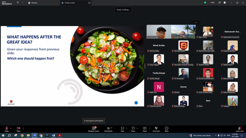Select Yuliana's pier photo tile
The width and height of the screenshot is (246, 138).
(x=233, y=101)
